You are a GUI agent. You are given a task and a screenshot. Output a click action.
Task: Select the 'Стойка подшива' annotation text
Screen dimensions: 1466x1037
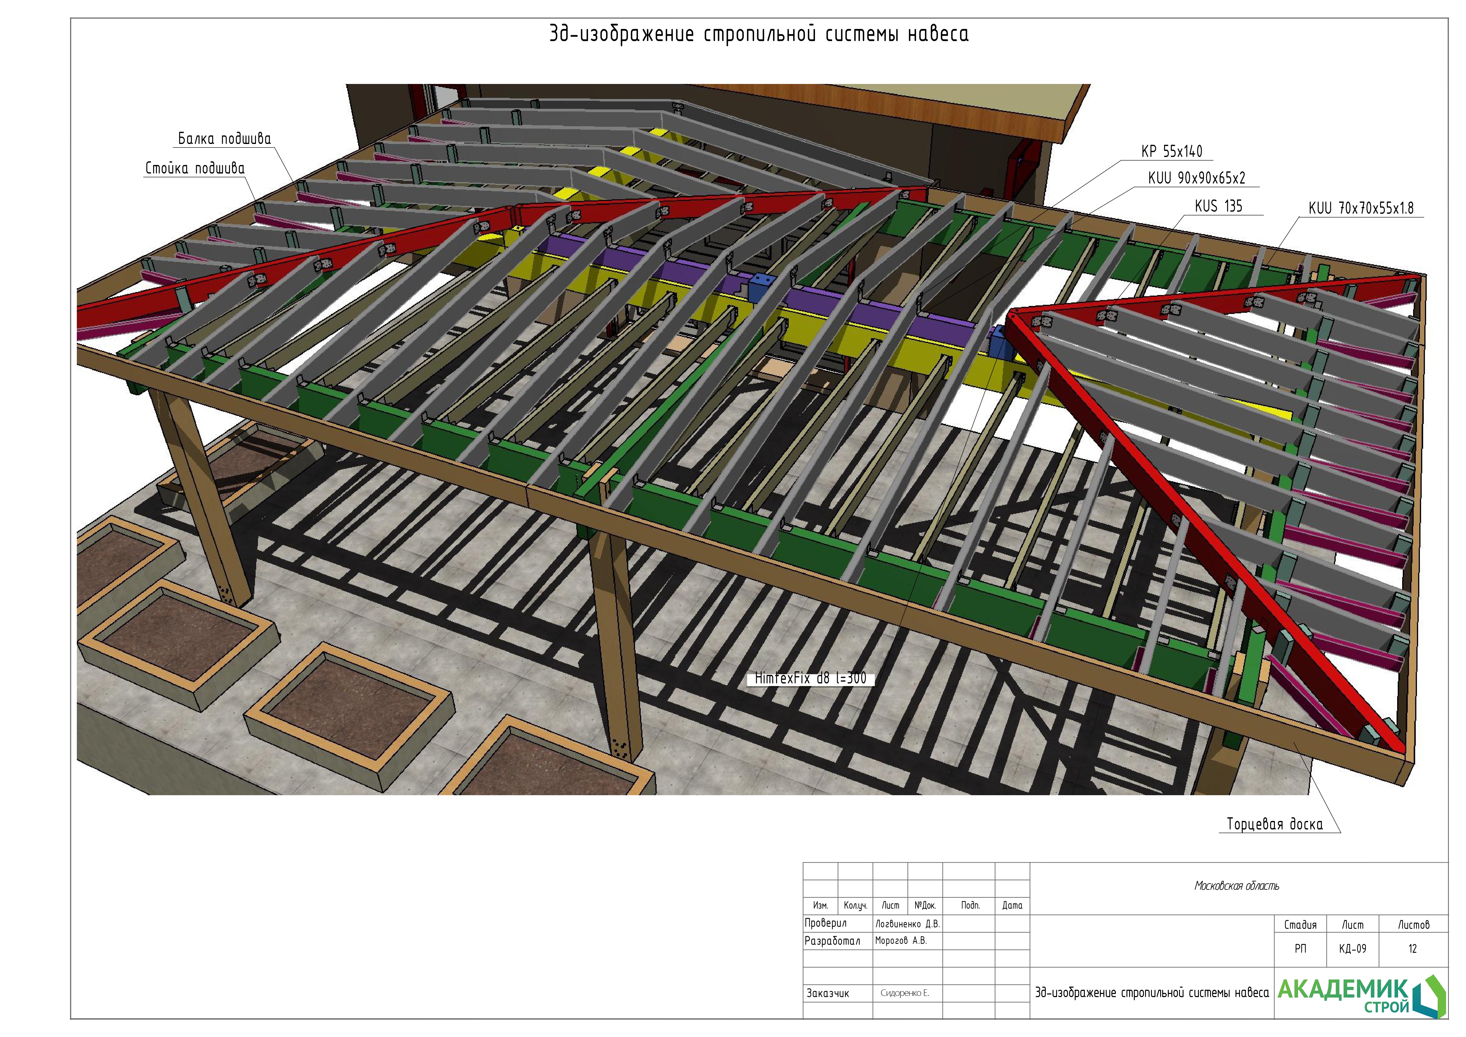(195, 168)
